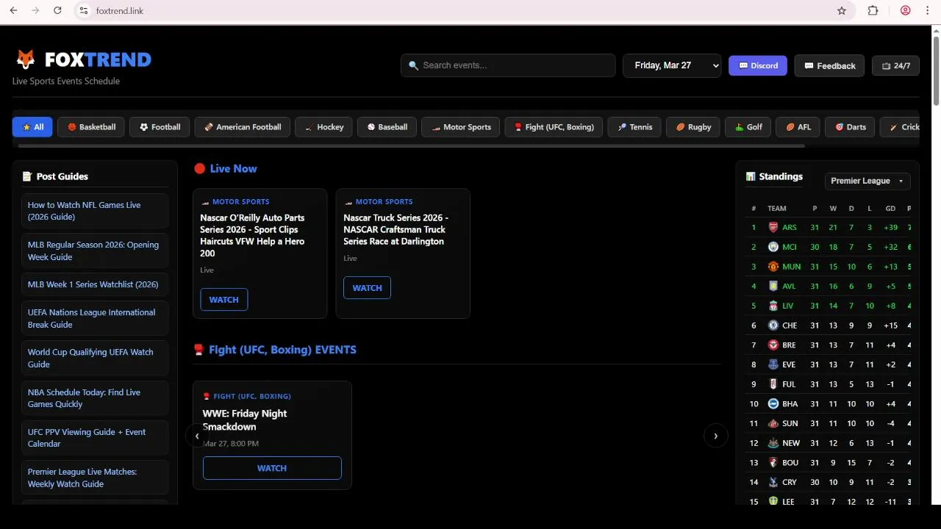The width and height of the screenshot is (941, 529).
Task: Select the Football category tab
Action: click(x=160, y=127)
